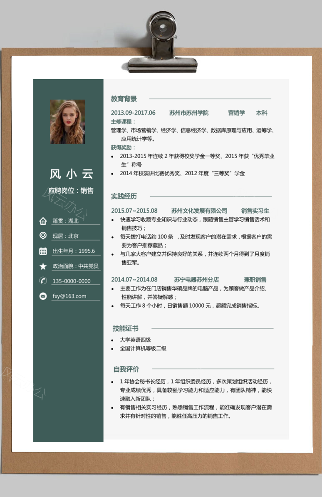Click the phone icon beside 135-0000-0000
This screenshot has width=322, height=497.
point(43,281)
